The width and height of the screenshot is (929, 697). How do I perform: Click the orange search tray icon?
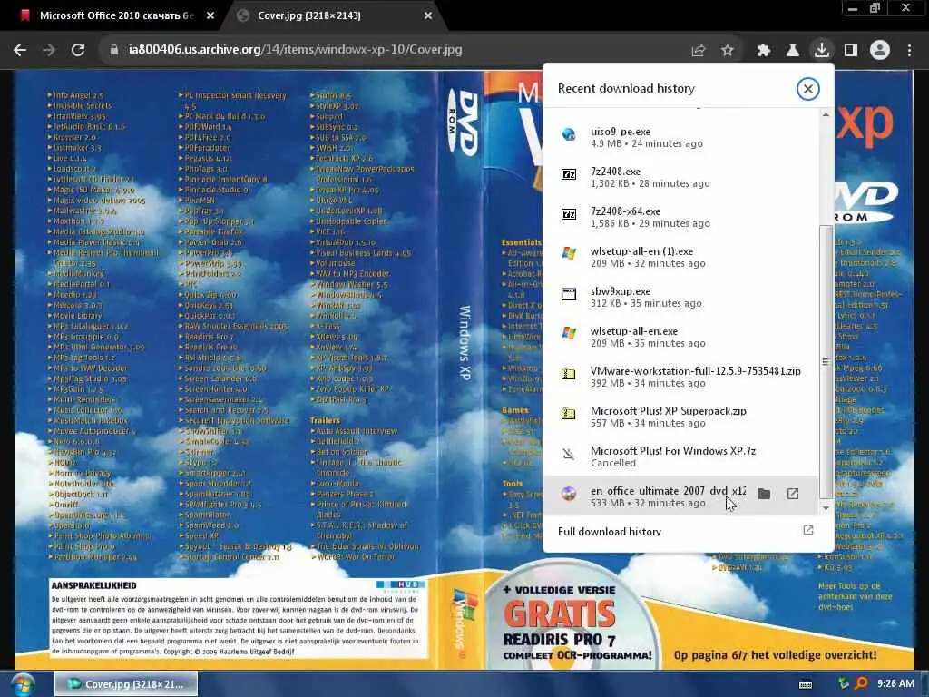pos(862,684)
